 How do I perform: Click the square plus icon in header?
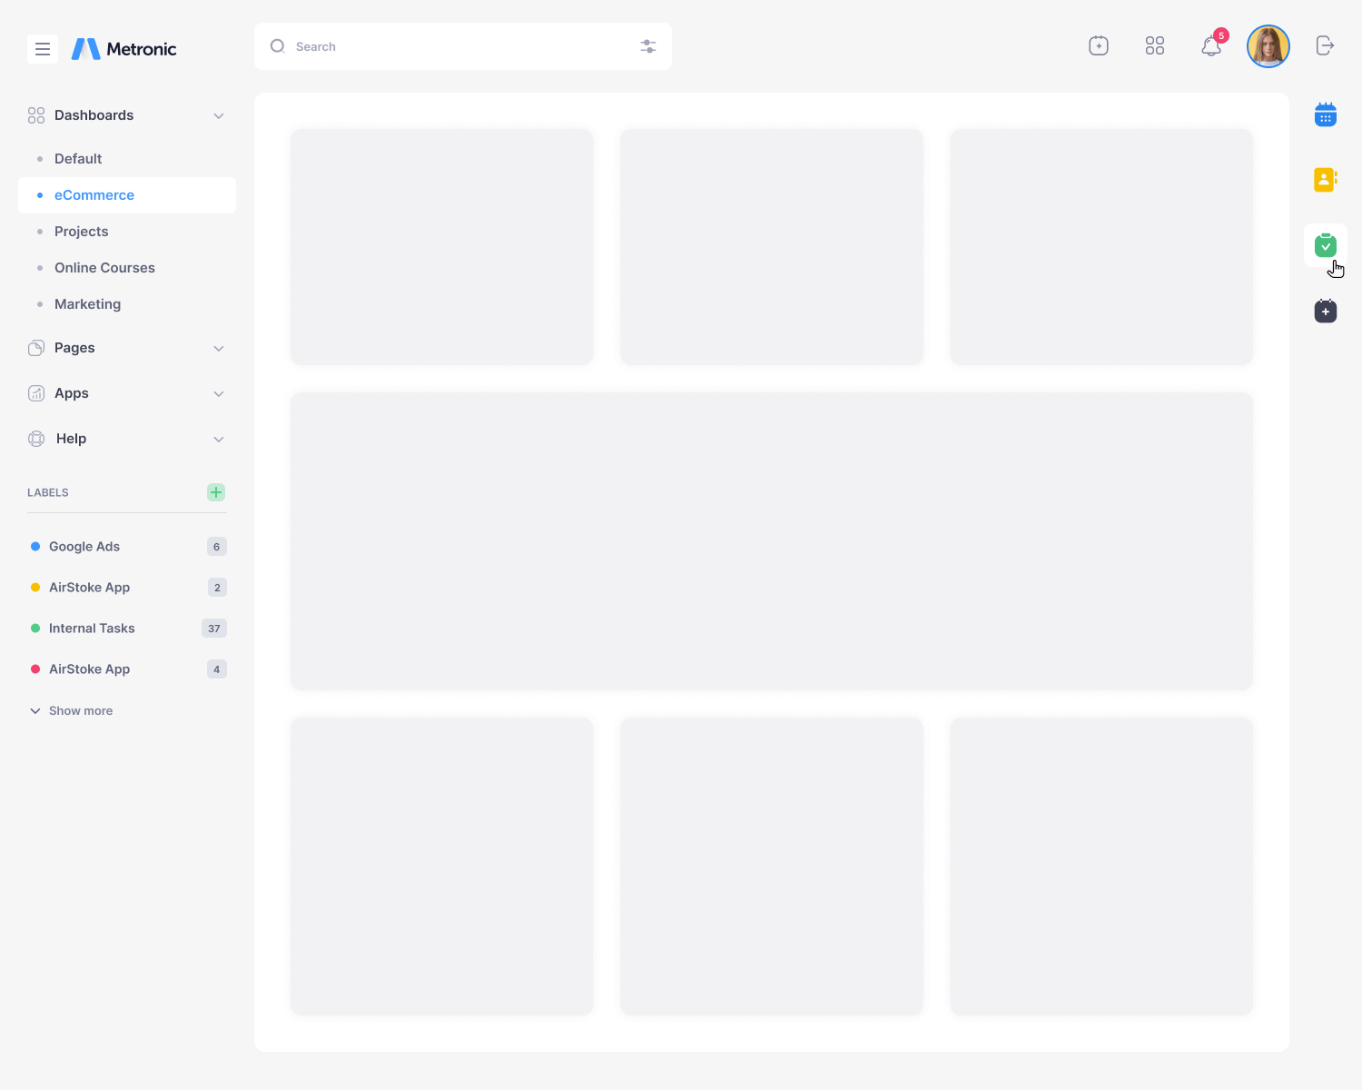[x=1098, y=46]
